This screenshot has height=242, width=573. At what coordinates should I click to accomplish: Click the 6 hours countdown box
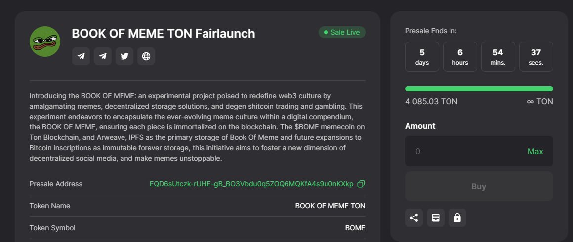460,57
